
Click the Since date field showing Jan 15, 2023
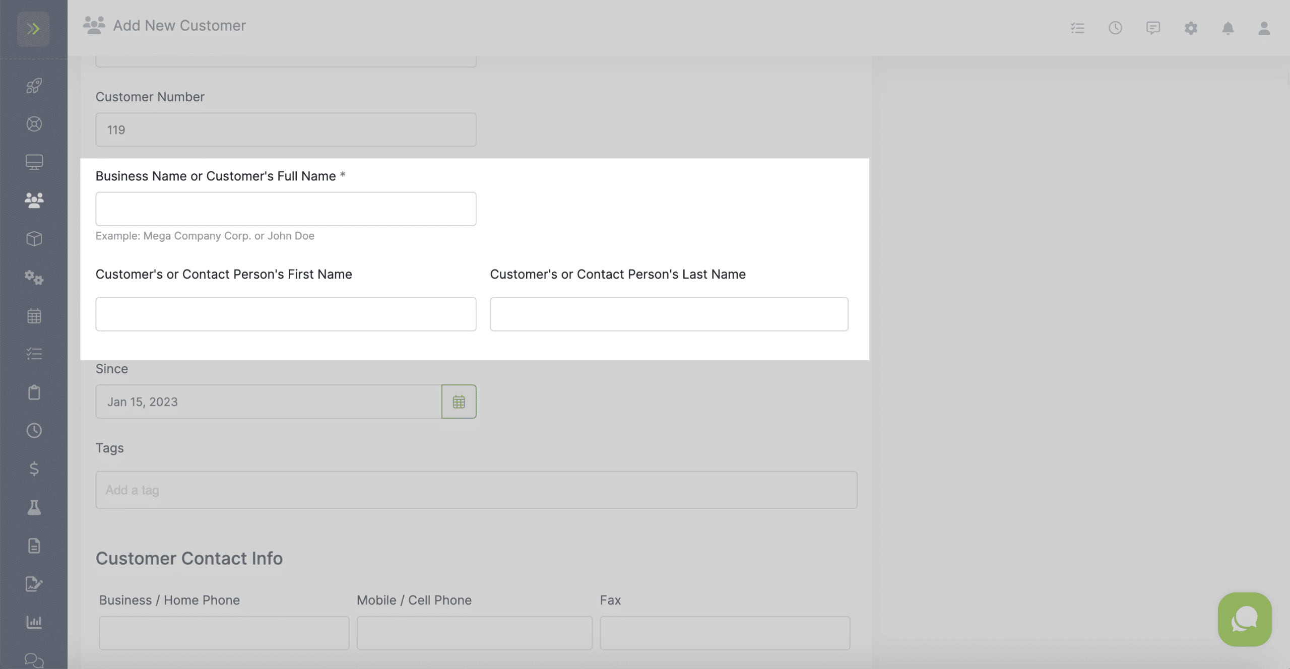coord(269,402)
